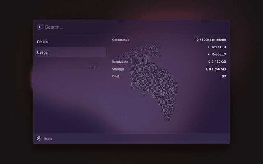This screenshot has height=164, width=263.
Task: Click the 0 / 500k per month value
Action: [x=211, y=40]
